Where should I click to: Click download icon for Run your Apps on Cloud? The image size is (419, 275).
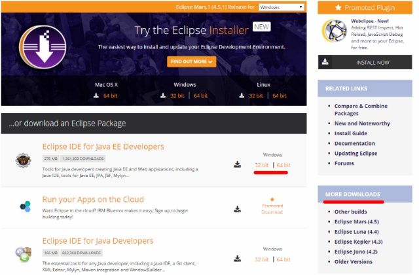click(x=237, y=209)
